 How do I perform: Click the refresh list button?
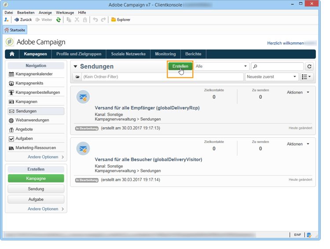pyautogui.click(x=309, y=66)
